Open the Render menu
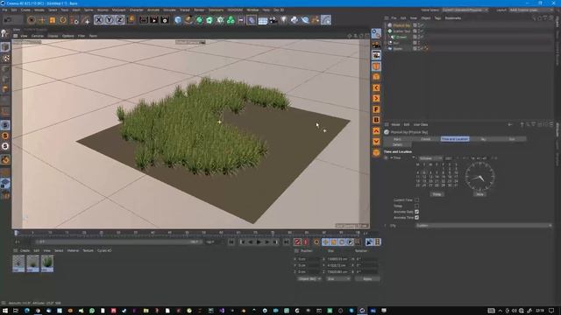The height and width of the screenshot is (315, 561). (x=199, y=10)
